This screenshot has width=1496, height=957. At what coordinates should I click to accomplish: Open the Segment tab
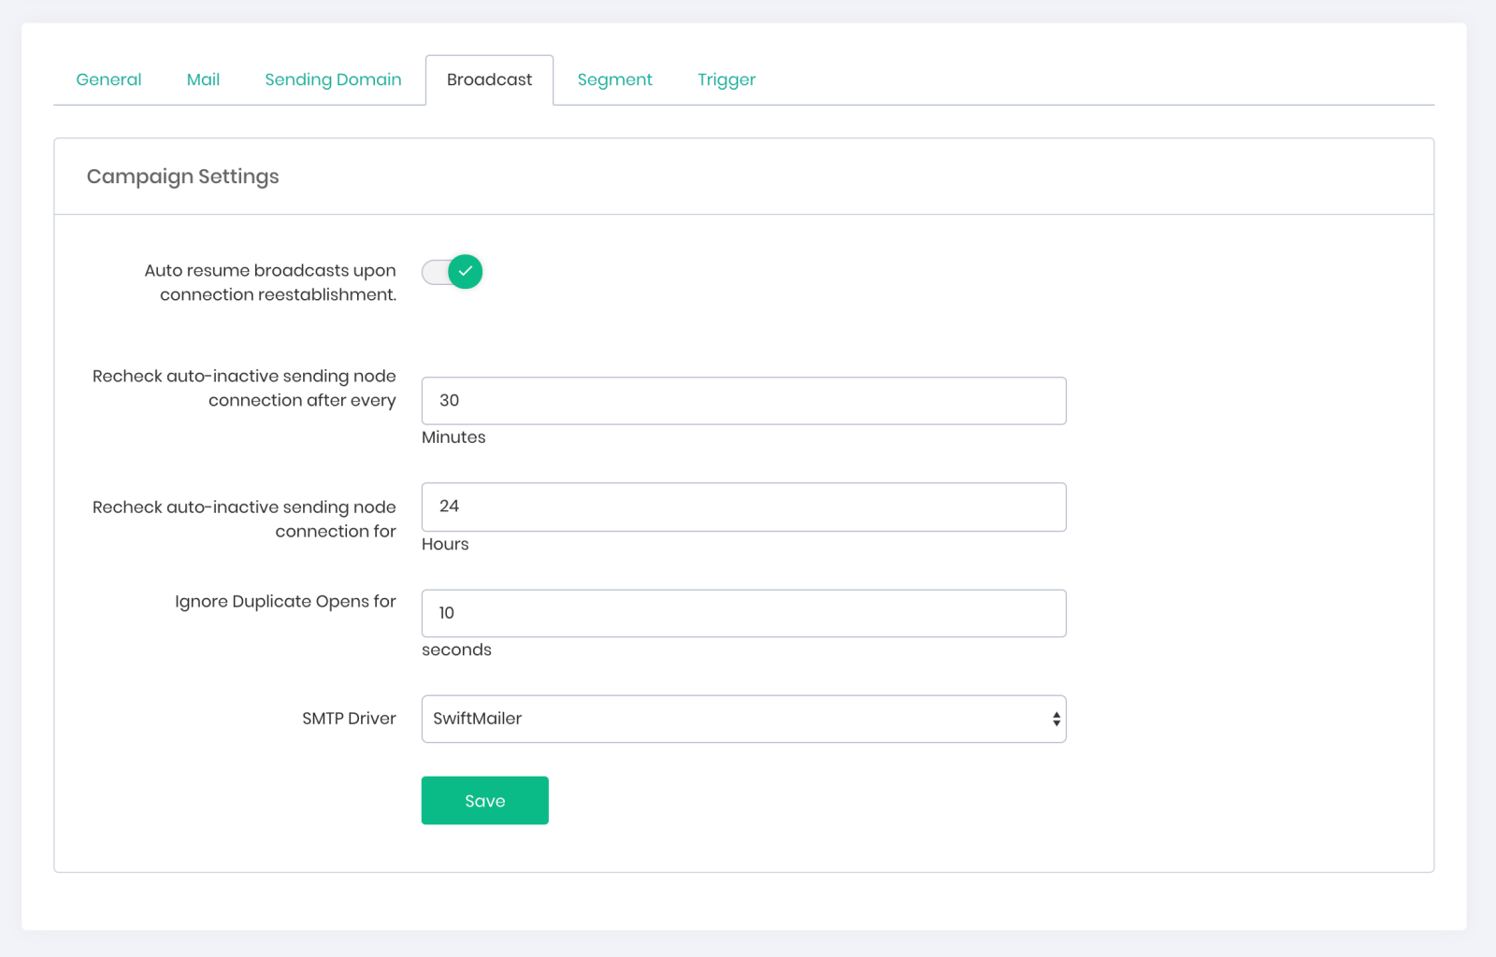coord(614,79)
